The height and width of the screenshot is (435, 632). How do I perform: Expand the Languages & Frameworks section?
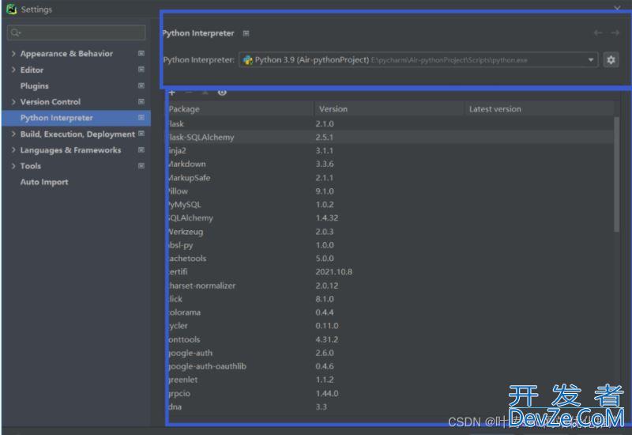coord(13,149)
